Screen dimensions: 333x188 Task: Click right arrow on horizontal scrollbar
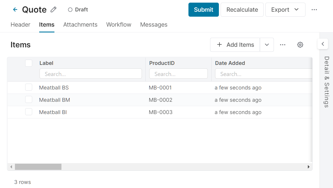pos(308,167)
